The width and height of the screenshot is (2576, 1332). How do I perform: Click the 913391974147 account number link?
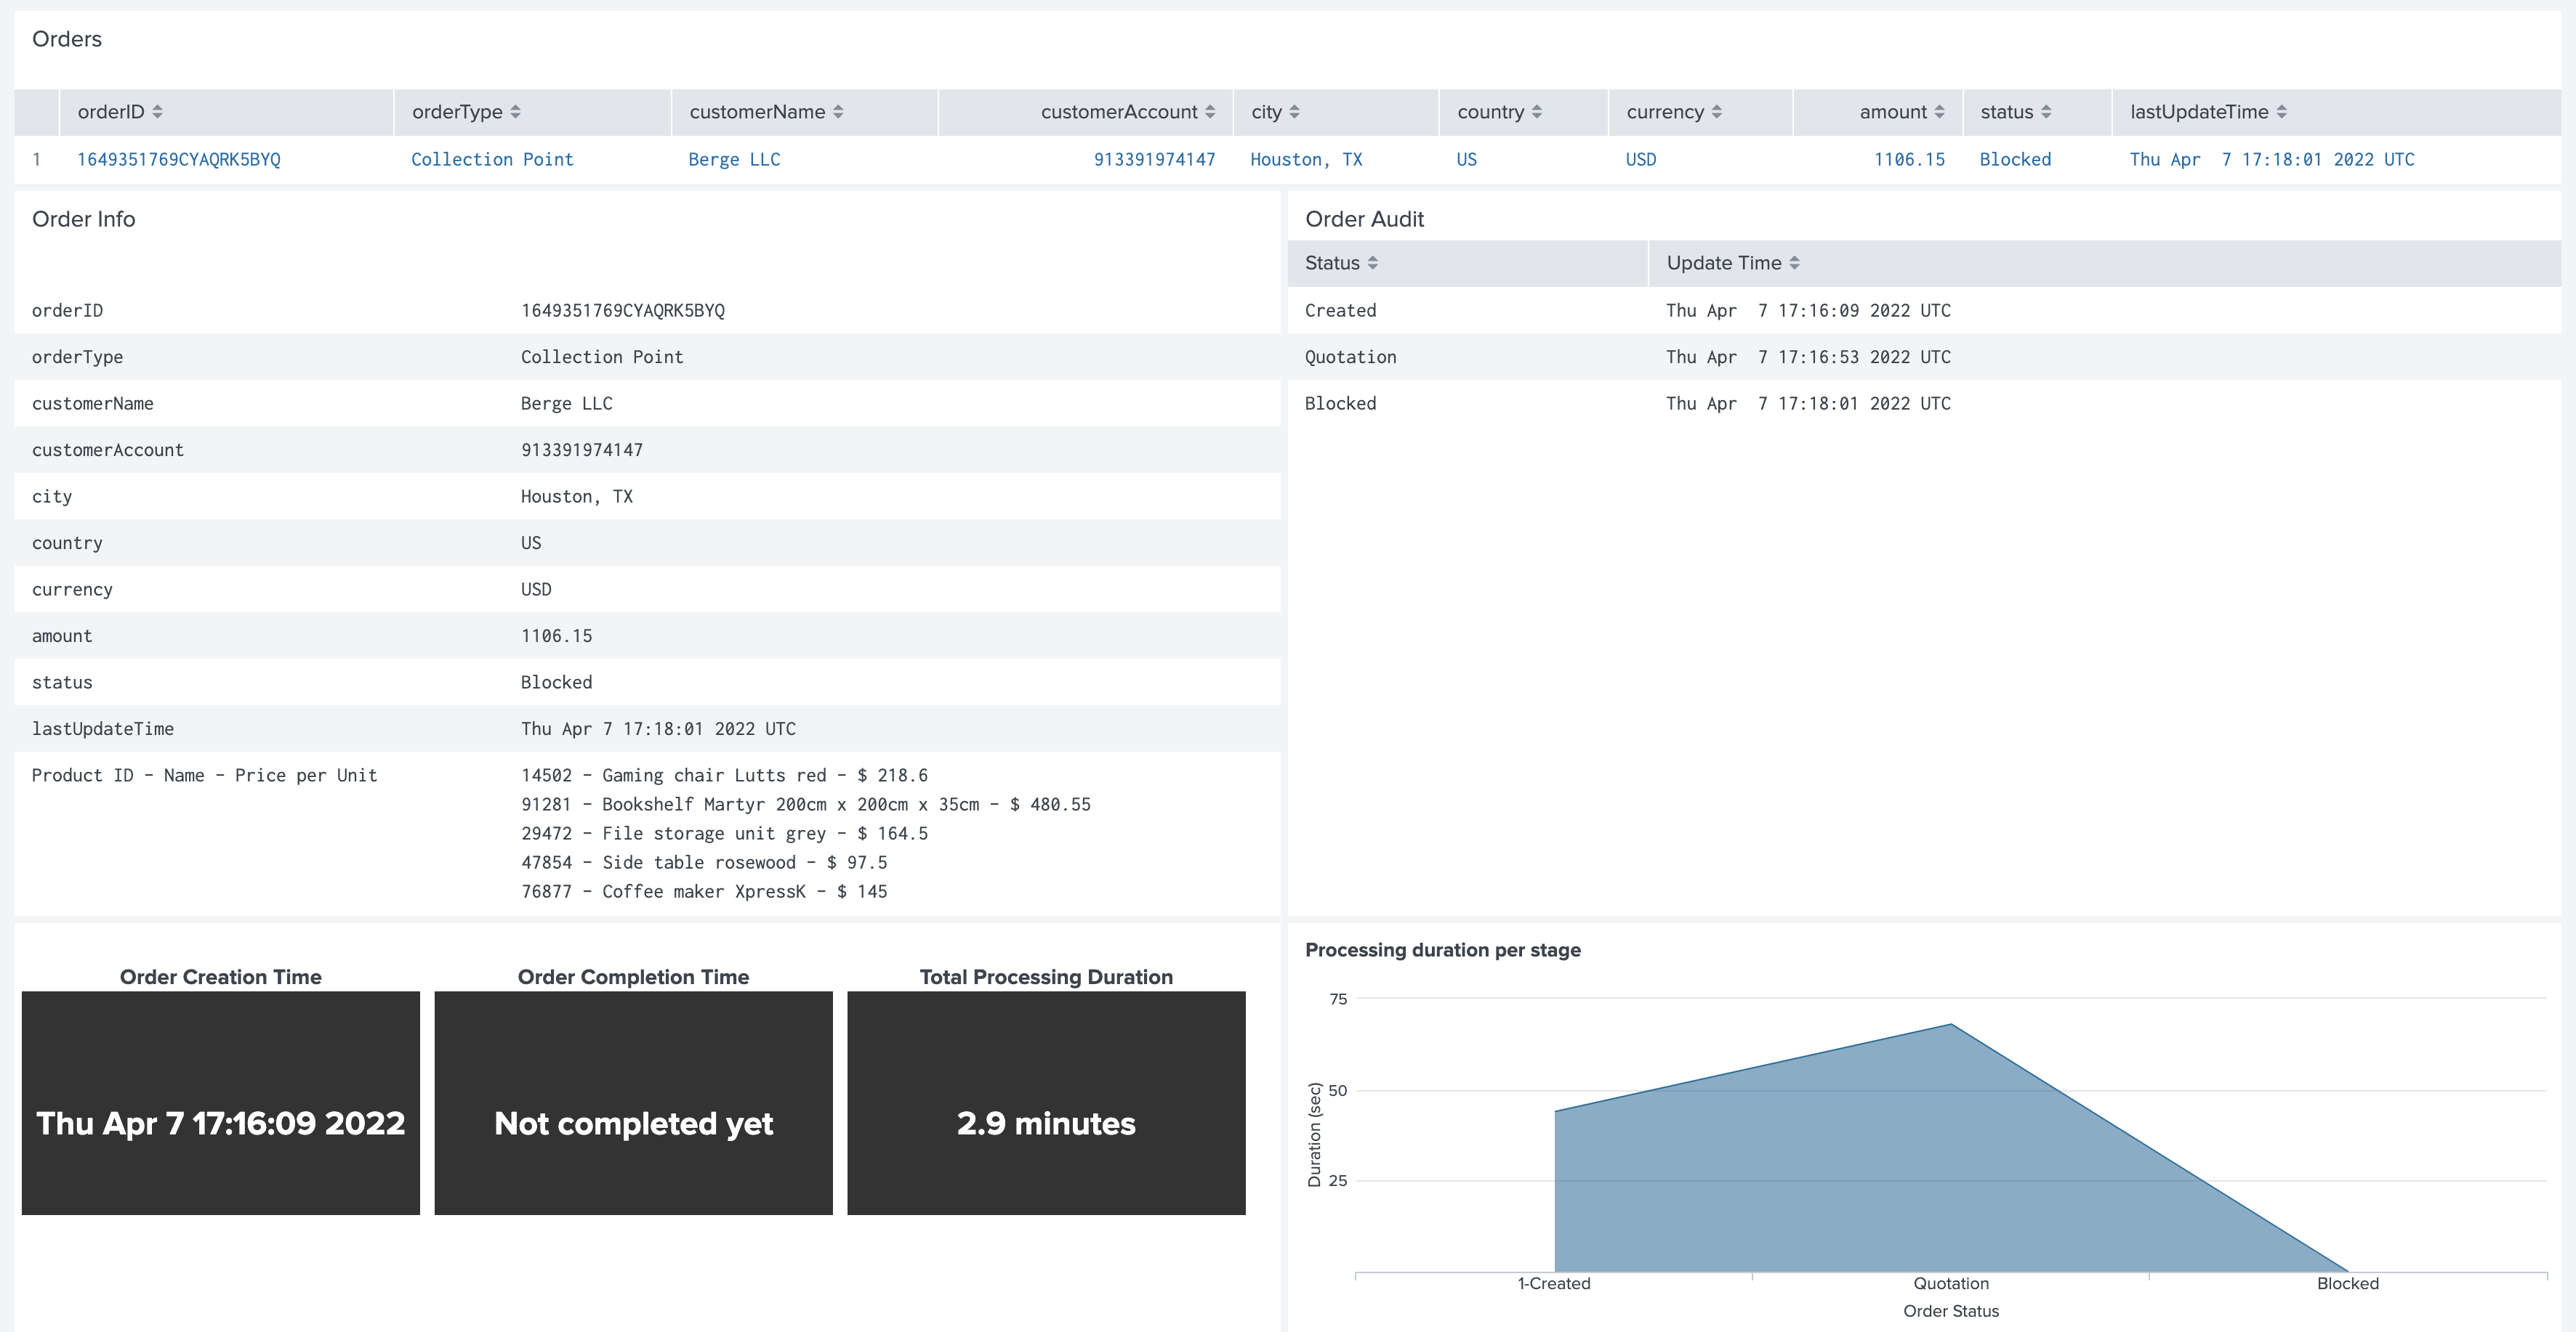(x=1154, y=160)
